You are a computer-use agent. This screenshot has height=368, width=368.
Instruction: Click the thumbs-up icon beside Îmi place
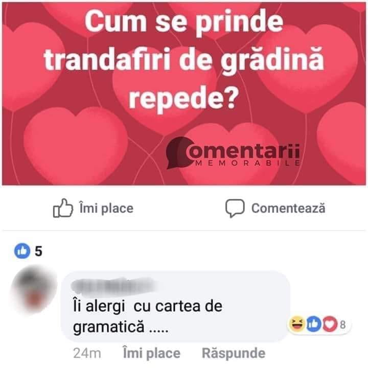63,208
